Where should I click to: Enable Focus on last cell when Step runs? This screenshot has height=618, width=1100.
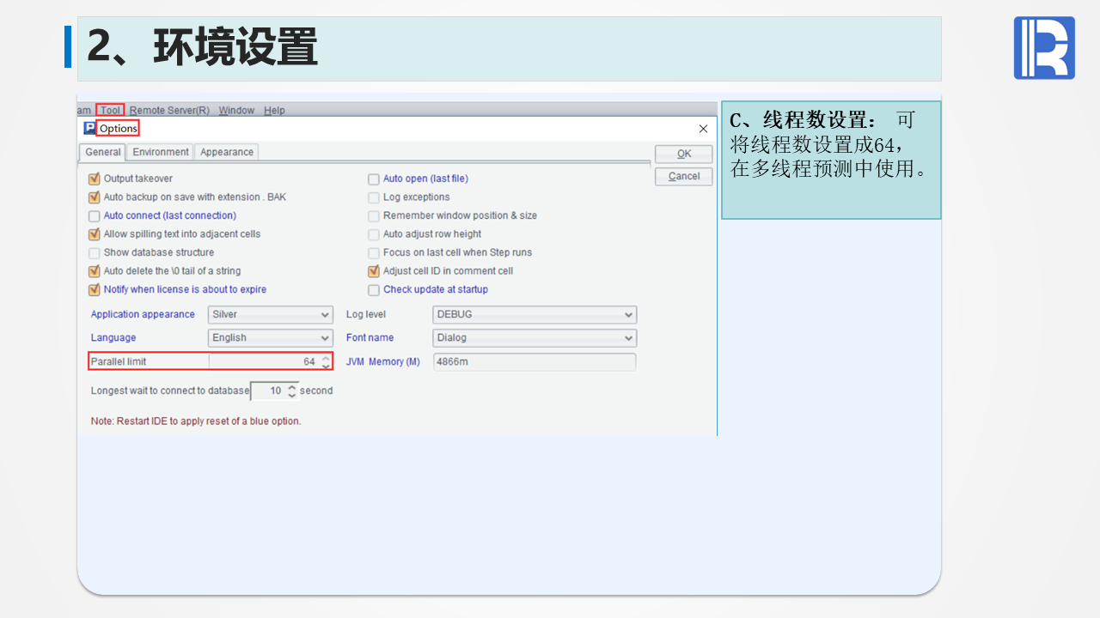[374, 252]
